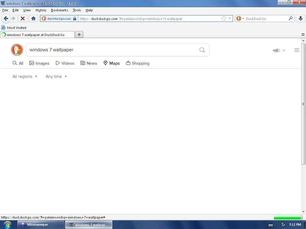Click the 7:12 PM system clock
Screen dimensions: 306x229
click(x=295, y=225)
